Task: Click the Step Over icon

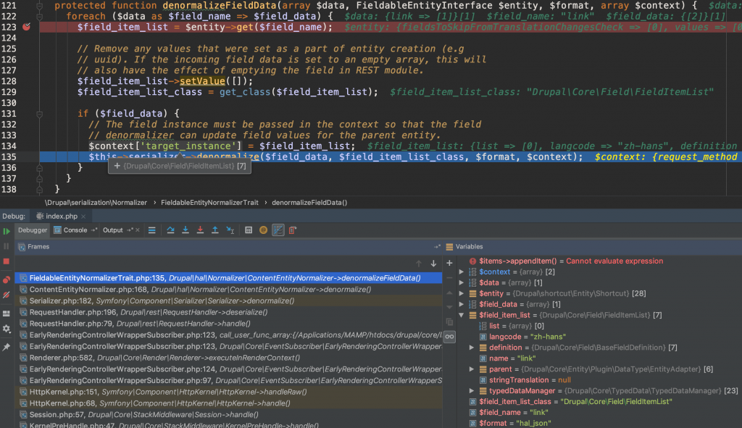Action: [x=171, y=230]
